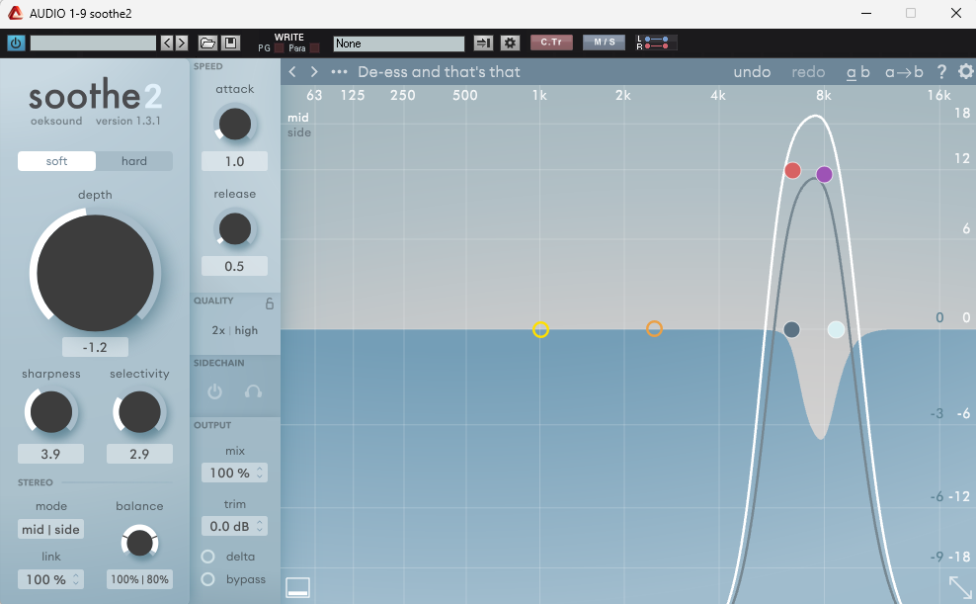Click the quality lock icon
The image size is (976, 604).
[x=270, y=303]
